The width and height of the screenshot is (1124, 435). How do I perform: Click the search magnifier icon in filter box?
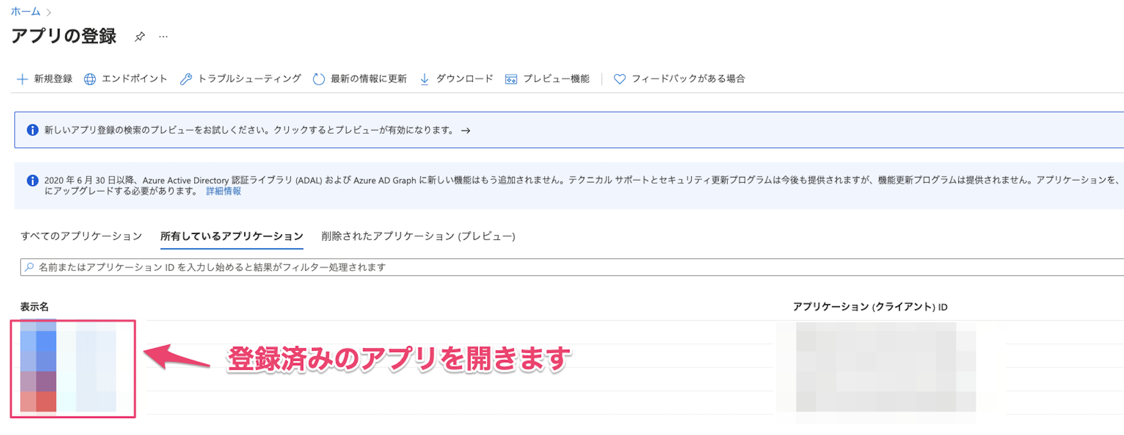pyautogui.click(x=28, y=267)
